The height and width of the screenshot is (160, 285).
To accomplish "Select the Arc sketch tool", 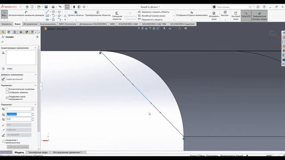I will [53, 16].
